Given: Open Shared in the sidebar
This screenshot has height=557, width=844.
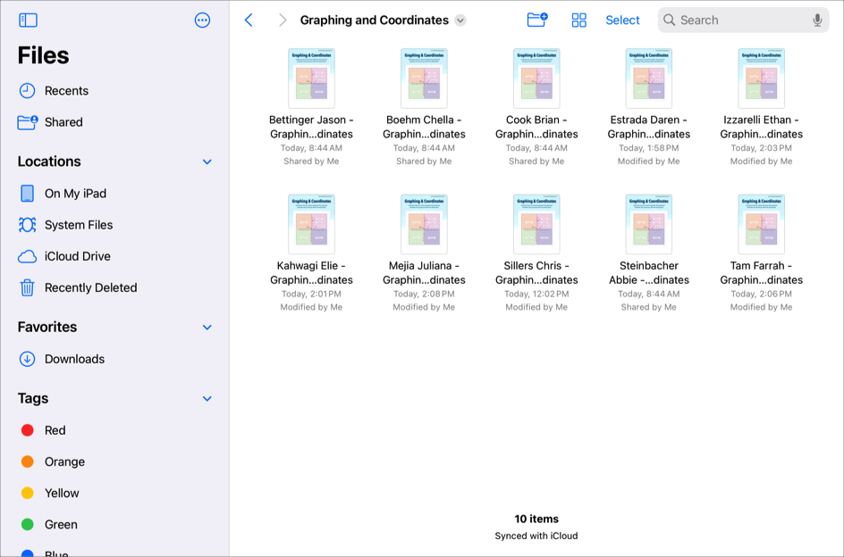Looking at the screenshot, I should 63,122.
